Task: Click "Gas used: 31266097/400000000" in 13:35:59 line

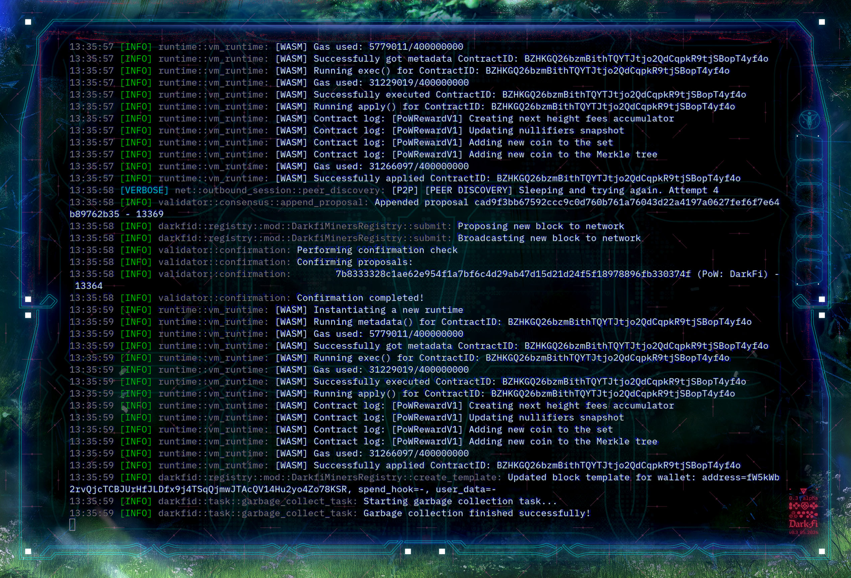Action: [x=391, y=453]
